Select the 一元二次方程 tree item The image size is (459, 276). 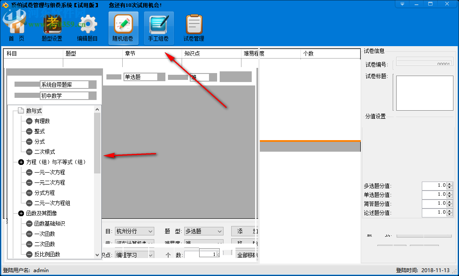pos(50,182)
